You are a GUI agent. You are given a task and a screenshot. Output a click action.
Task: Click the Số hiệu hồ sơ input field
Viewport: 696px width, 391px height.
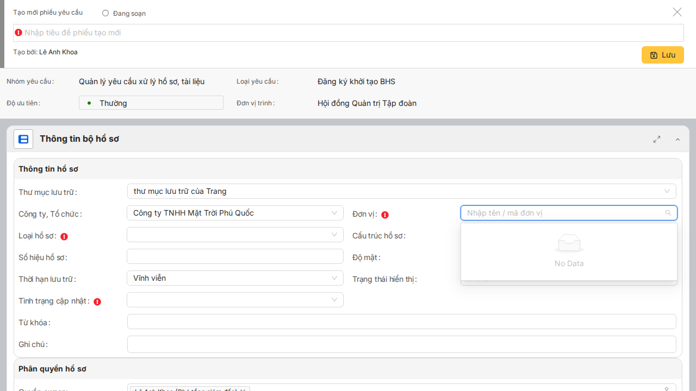click(235, 256)
